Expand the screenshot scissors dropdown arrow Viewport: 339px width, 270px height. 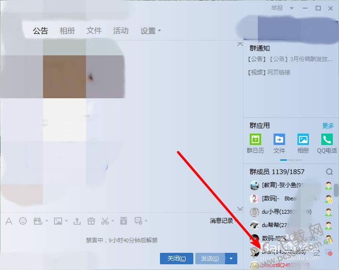[113, 221]
